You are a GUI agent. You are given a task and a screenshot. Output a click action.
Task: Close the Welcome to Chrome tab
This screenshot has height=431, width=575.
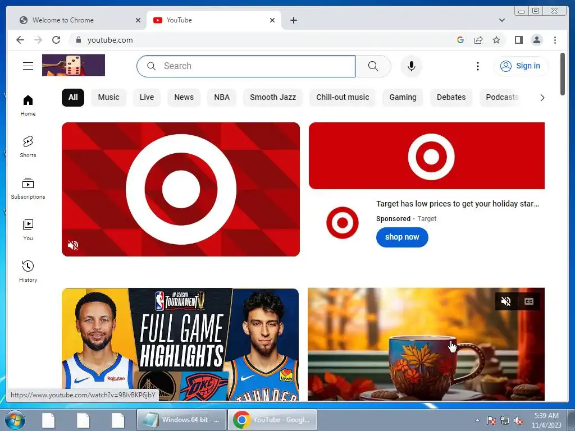pos(138,20)
